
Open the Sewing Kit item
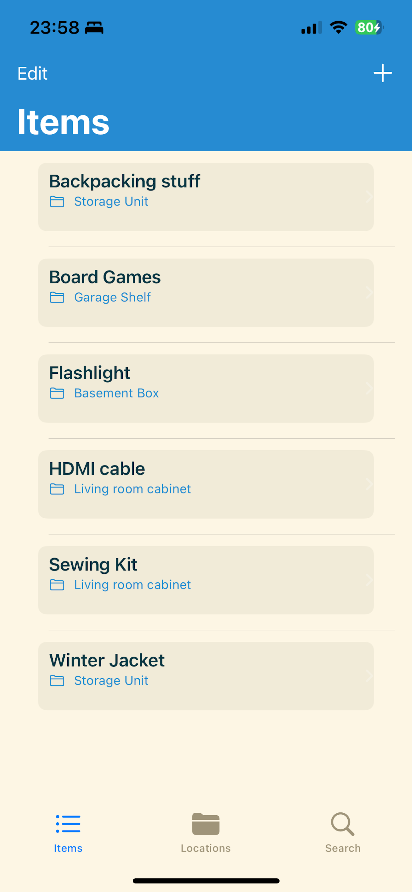click(206, 580)
